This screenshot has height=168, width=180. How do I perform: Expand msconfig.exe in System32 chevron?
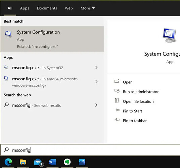(96, 68)
